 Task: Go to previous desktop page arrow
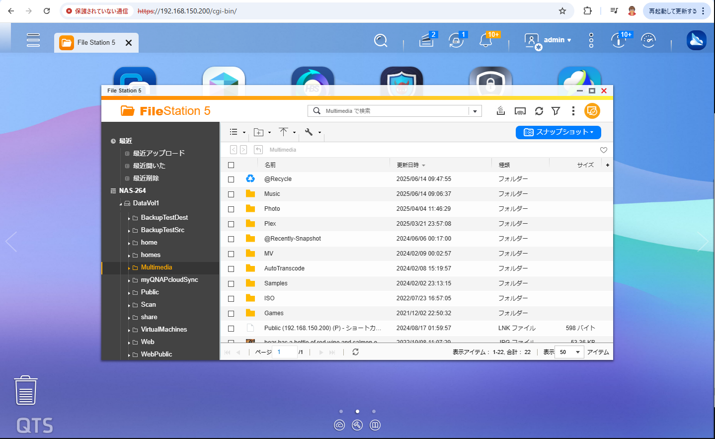coord(11,242)
